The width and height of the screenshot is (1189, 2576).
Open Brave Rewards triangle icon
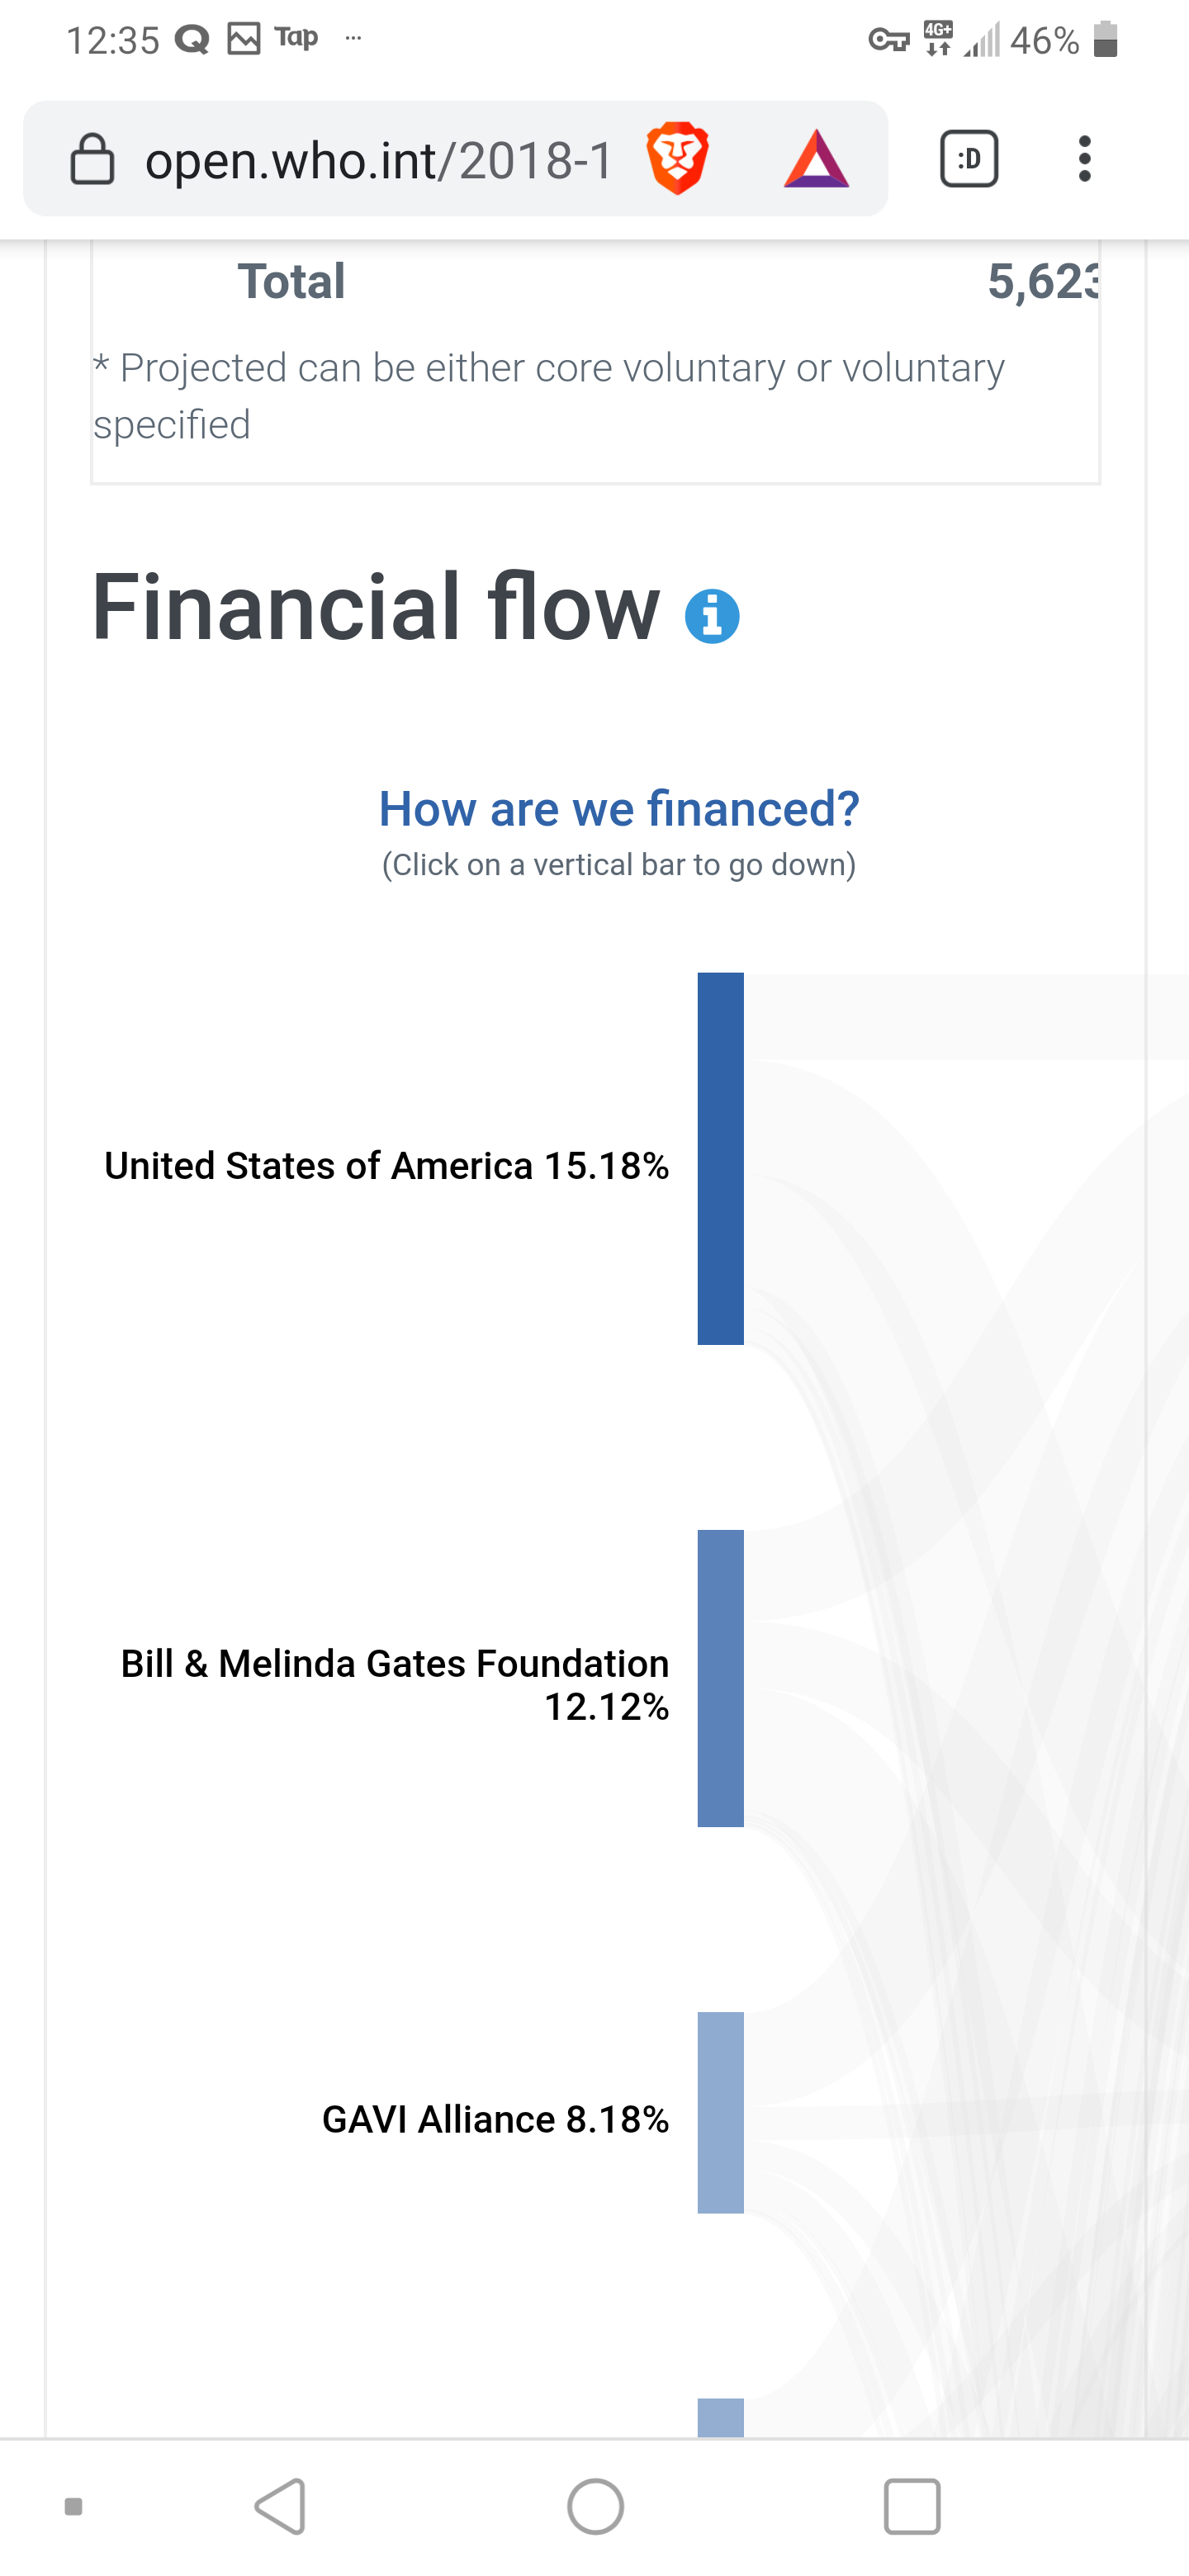coord(816,159)
